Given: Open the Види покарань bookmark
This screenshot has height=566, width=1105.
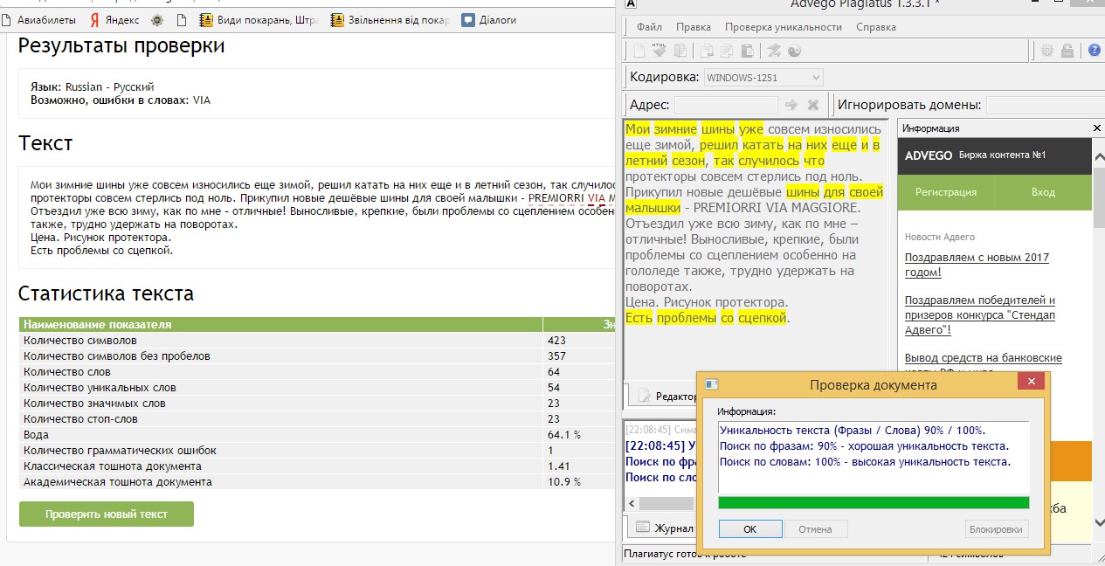Looking at the screenshot, I should point(259,19).
